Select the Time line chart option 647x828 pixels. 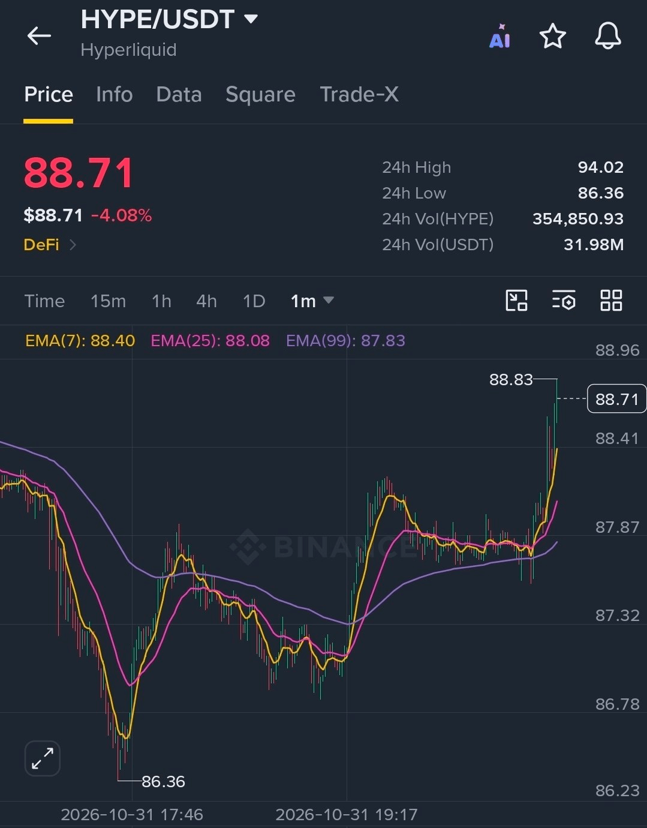click(44, 301)
